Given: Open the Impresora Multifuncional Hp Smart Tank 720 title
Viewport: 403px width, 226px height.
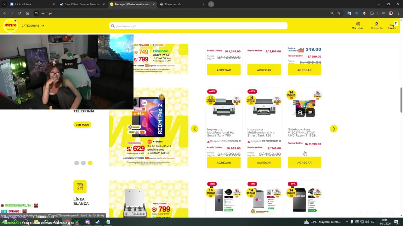Looking at the screenshot, I should point(261,132).
